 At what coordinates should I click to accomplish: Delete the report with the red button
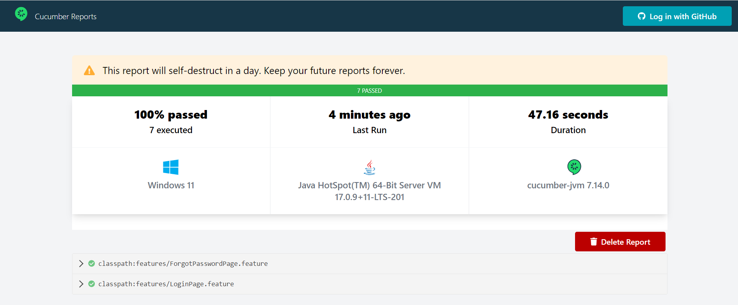(620, 242)
